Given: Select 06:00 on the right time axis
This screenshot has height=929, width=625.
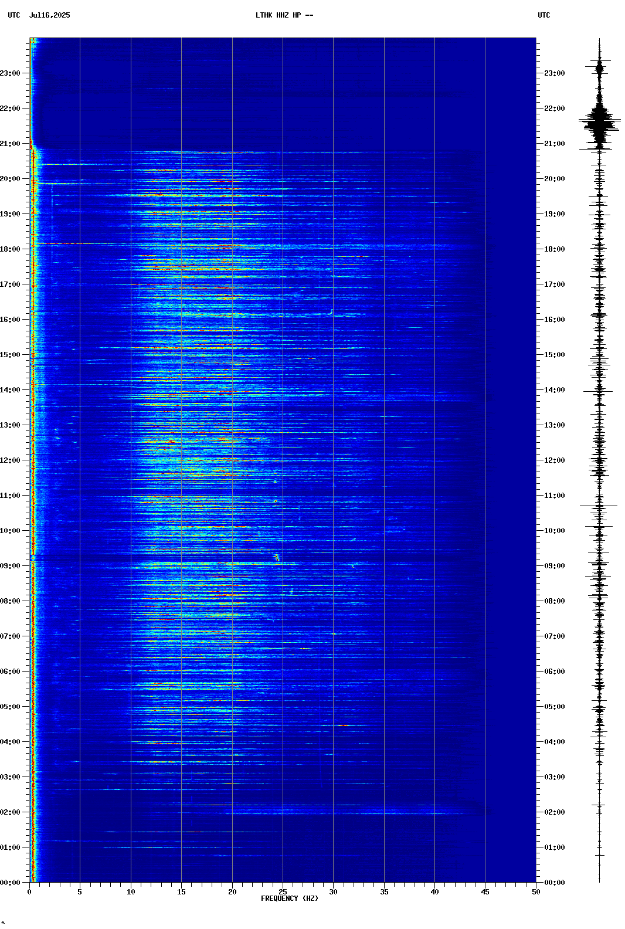Looking at the screenshot, I should point(555,672).
